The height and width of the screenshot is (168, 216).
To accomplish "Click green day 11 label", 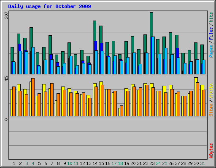I will pyautogui.click(x=76, y=163).
